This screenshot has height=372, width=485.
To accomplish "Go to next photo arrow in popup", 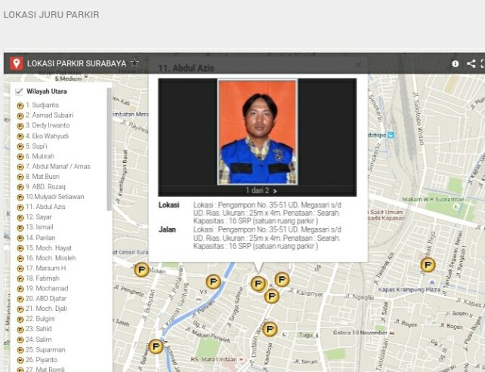I will click(x=275, y=191).
